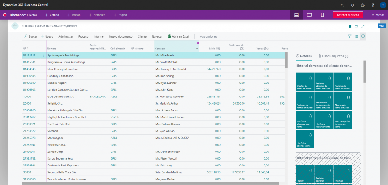Image resolution: width=388 pixels, height=185 pixels.
Task: Switch to phone preview mode
Action: (x=322, y=15)
